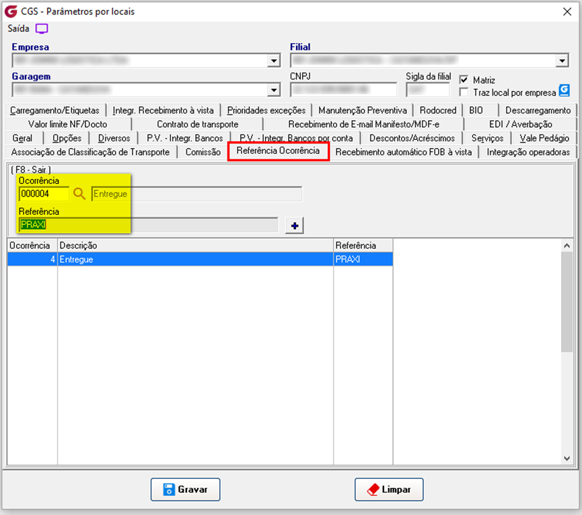Viewport: 582px width, 515px height.
Task: Click the grid scrollbar down arrow
Action: pyautogui.click(x=567, y=459)
